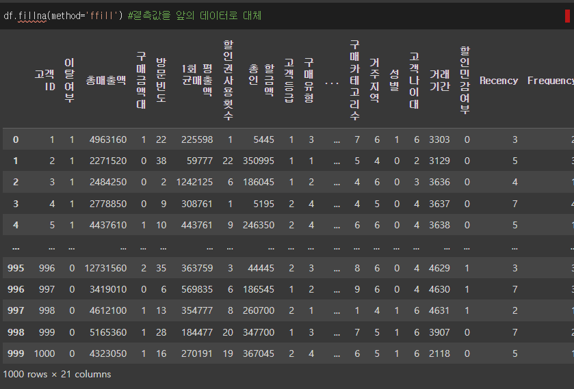Click the bold row index 995
This screenshot has height=389, width=574.
pyautogui.click(x=16, y=268)
